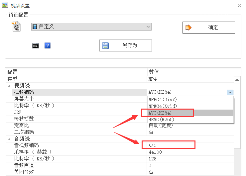This screenshot has height=176, width=246.
Task: Collapse the 视频流 section
Action: pos(9,86)
